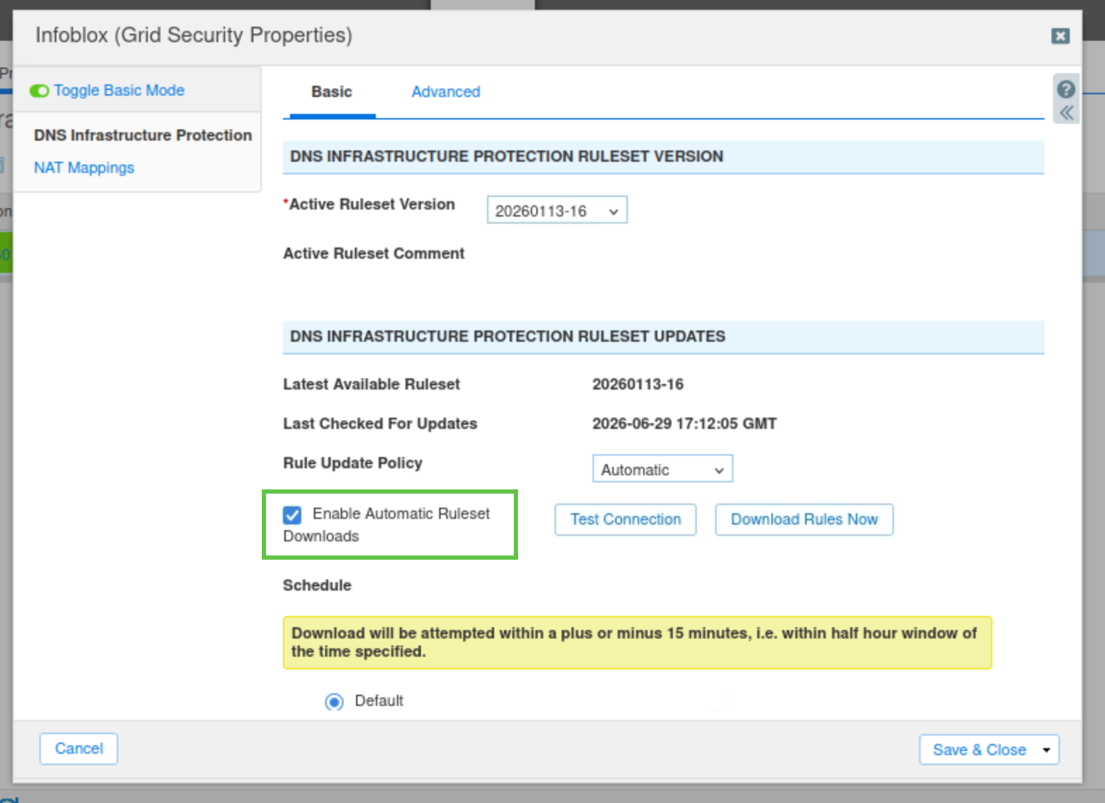Click the yellow download window notice

pos(637,643)
